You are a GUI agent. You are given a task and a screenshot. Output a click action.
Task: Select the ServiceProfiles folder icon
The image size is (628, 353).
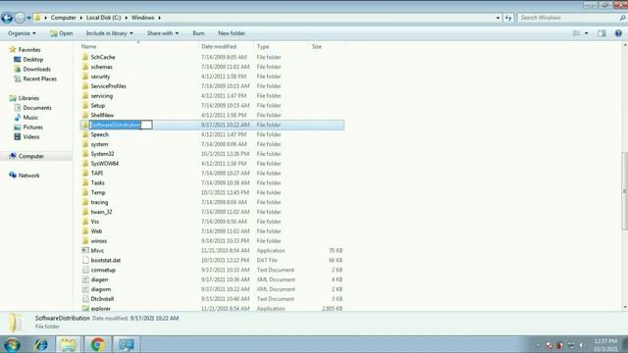[x=85, y=85]
